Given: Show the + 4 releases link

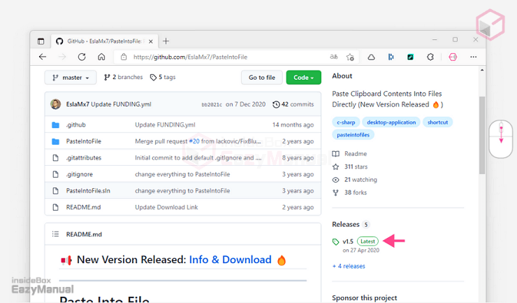Looking at the screenshot, I should 349,266.
